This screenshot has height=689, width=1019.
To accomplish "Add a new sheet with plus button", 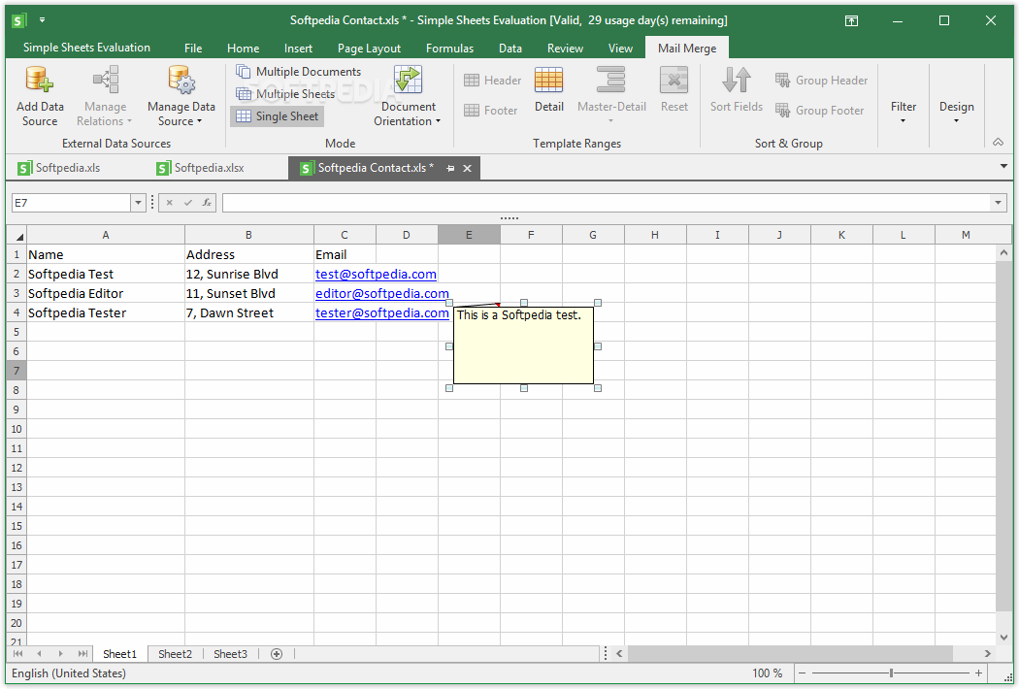I will tap(277, 654).
